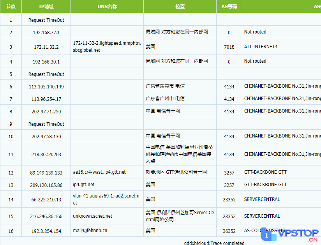The height and width of the screenshot is (245, 321).
Task: Click location 美国 in node 3 row
Action: coord(150,47)
